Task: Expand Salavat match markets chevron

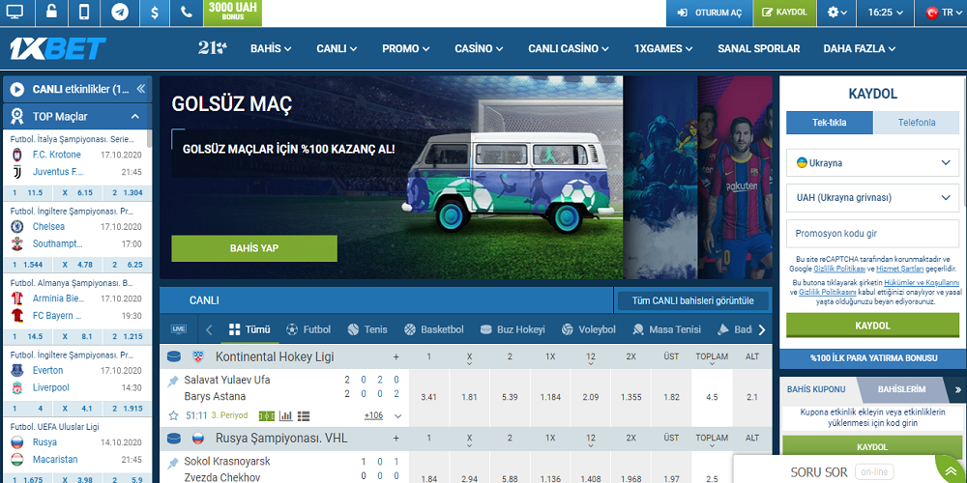Action: (397, 416)
